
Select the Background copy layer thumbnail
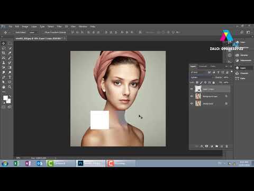coord(198,96)
